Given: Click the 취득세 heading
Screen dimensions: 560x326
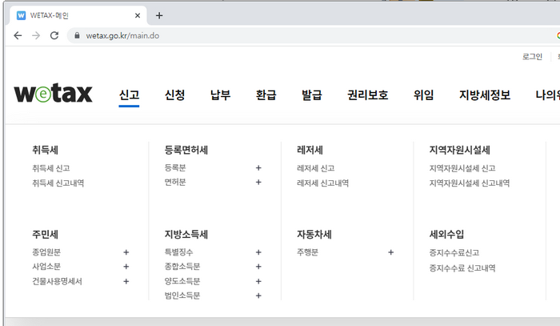Looking at the screenshot, I should click(45, 150).
